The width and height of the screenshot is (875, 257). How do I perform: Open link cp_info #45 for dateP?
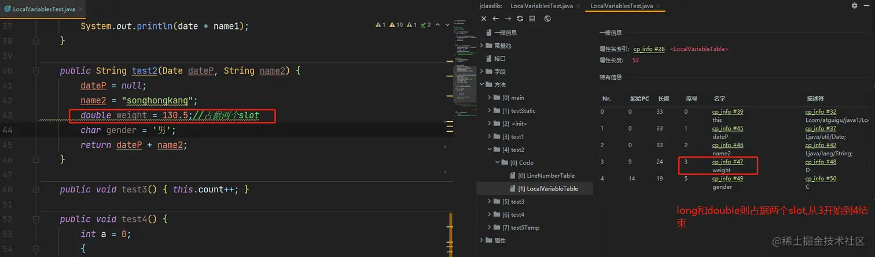tap(727, 128)
